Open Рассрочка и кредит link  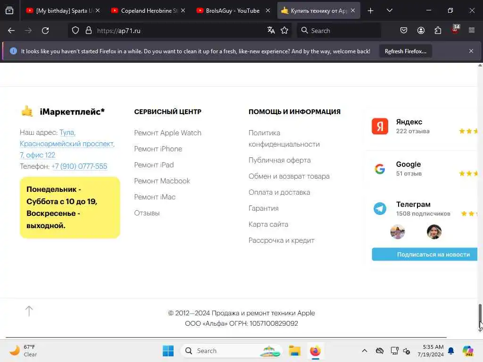[281, 240]
